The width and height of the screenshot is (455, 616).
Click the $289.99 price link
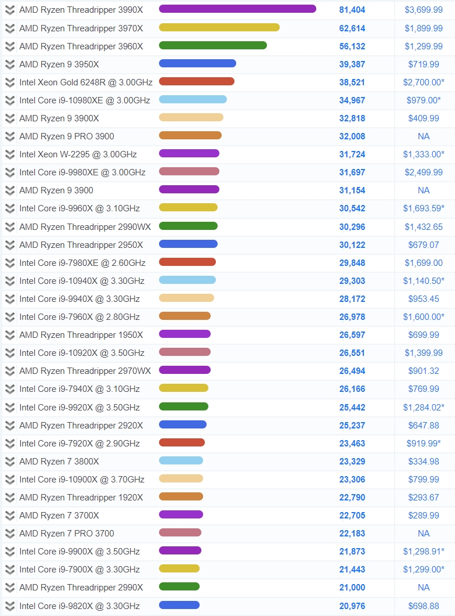click(x=424, y=516)
